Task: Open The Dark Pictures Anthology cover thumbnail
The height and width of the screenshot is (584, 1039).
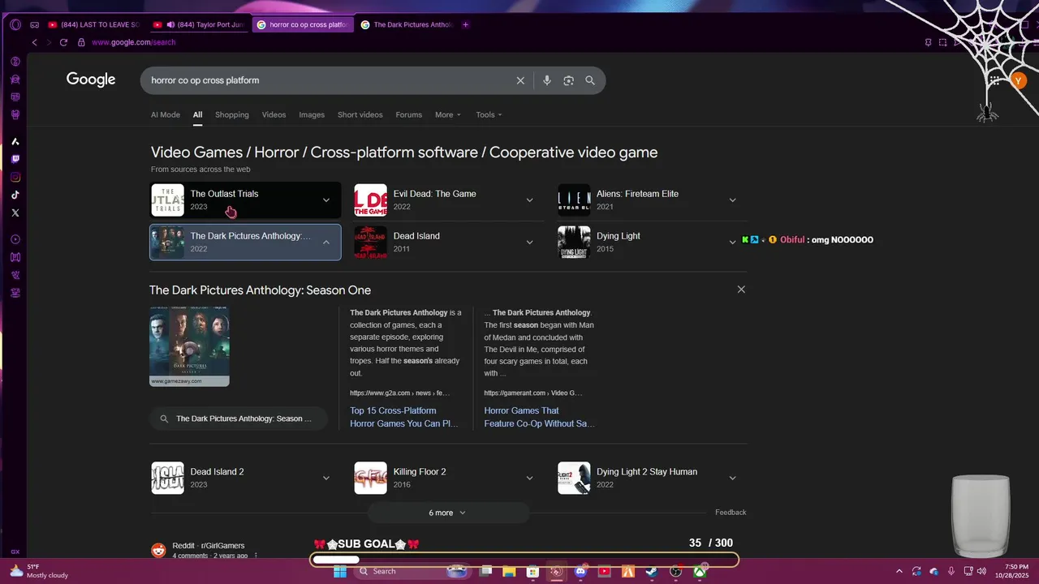Action: coord(189,346)
